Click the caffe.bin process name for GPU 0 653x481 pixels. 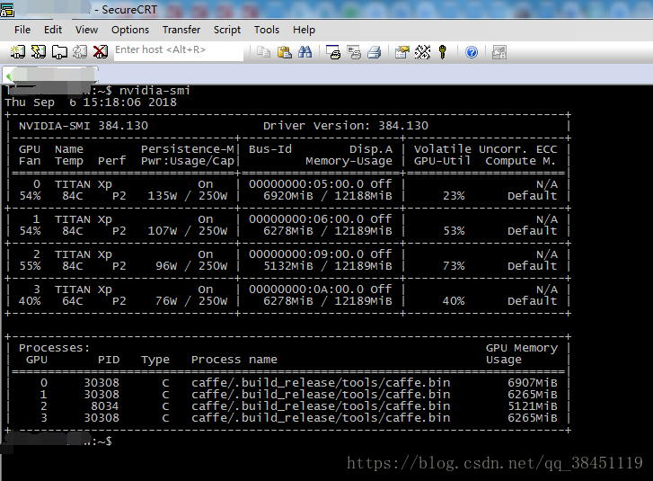321,383
